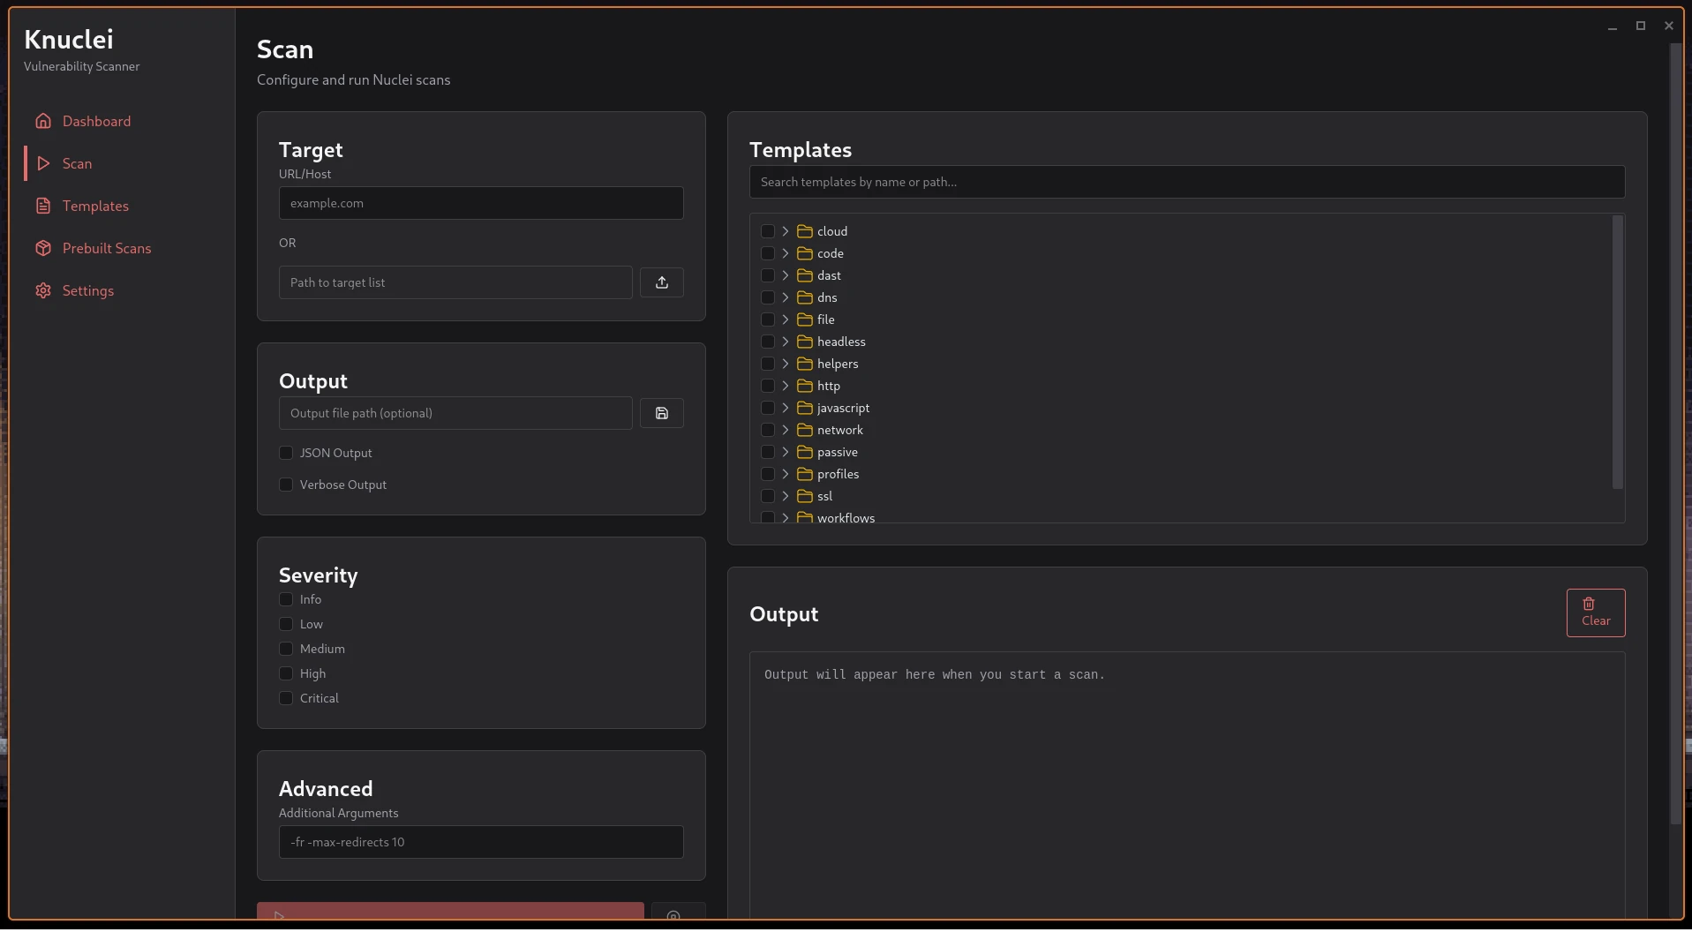Select the cloud template folder checkbox
The width and height of the screenshot is (1692, 932).
tap(768, 231)
